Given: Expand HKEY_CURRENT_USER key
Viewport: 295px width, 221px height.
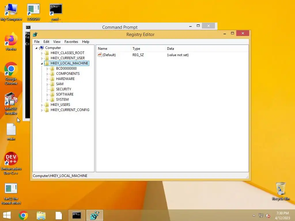Looking at the screenshot, I should [42, 58].
